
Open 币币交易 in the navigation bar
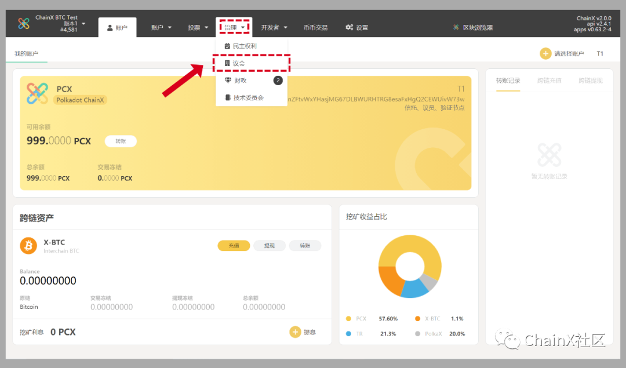tap(315, 28)
